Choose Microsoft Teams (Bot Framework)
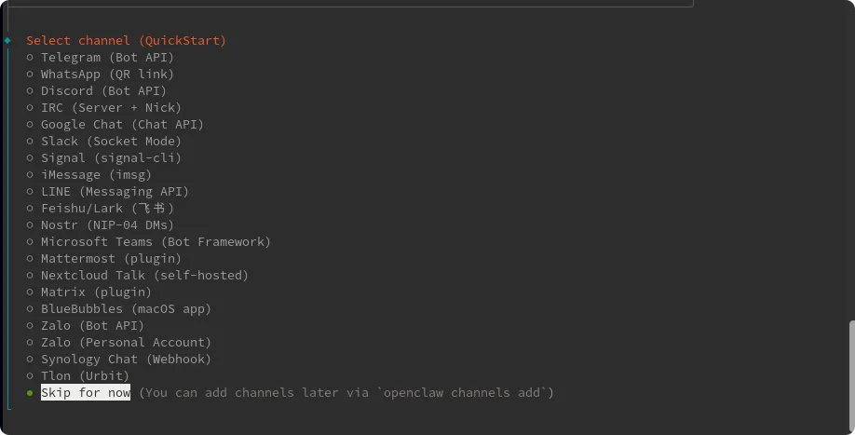 (x=156, y=242)
